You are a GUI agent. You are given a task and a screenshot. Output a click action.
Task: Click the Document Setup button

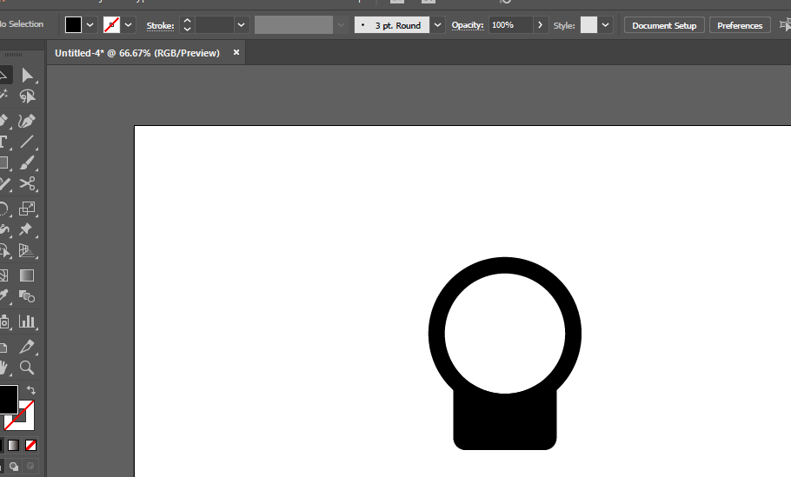click(x=664, y=25)
